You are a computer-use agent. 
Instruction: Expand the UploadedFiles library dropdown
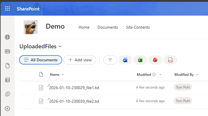[x=60, y=46]
